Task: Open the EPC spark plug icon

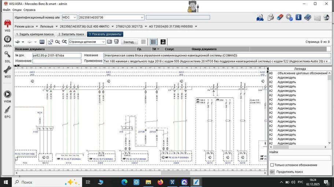Action: [7, 110]
